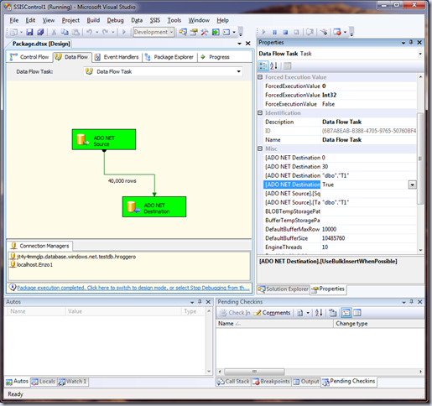Switch to the Breakpoints tab
Screen dimensions: 432x406
271,382
